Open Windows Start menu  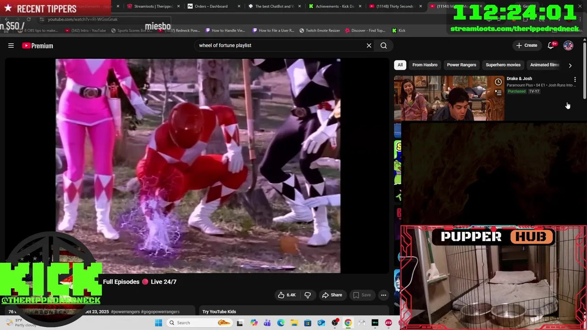tap(159, 323)
